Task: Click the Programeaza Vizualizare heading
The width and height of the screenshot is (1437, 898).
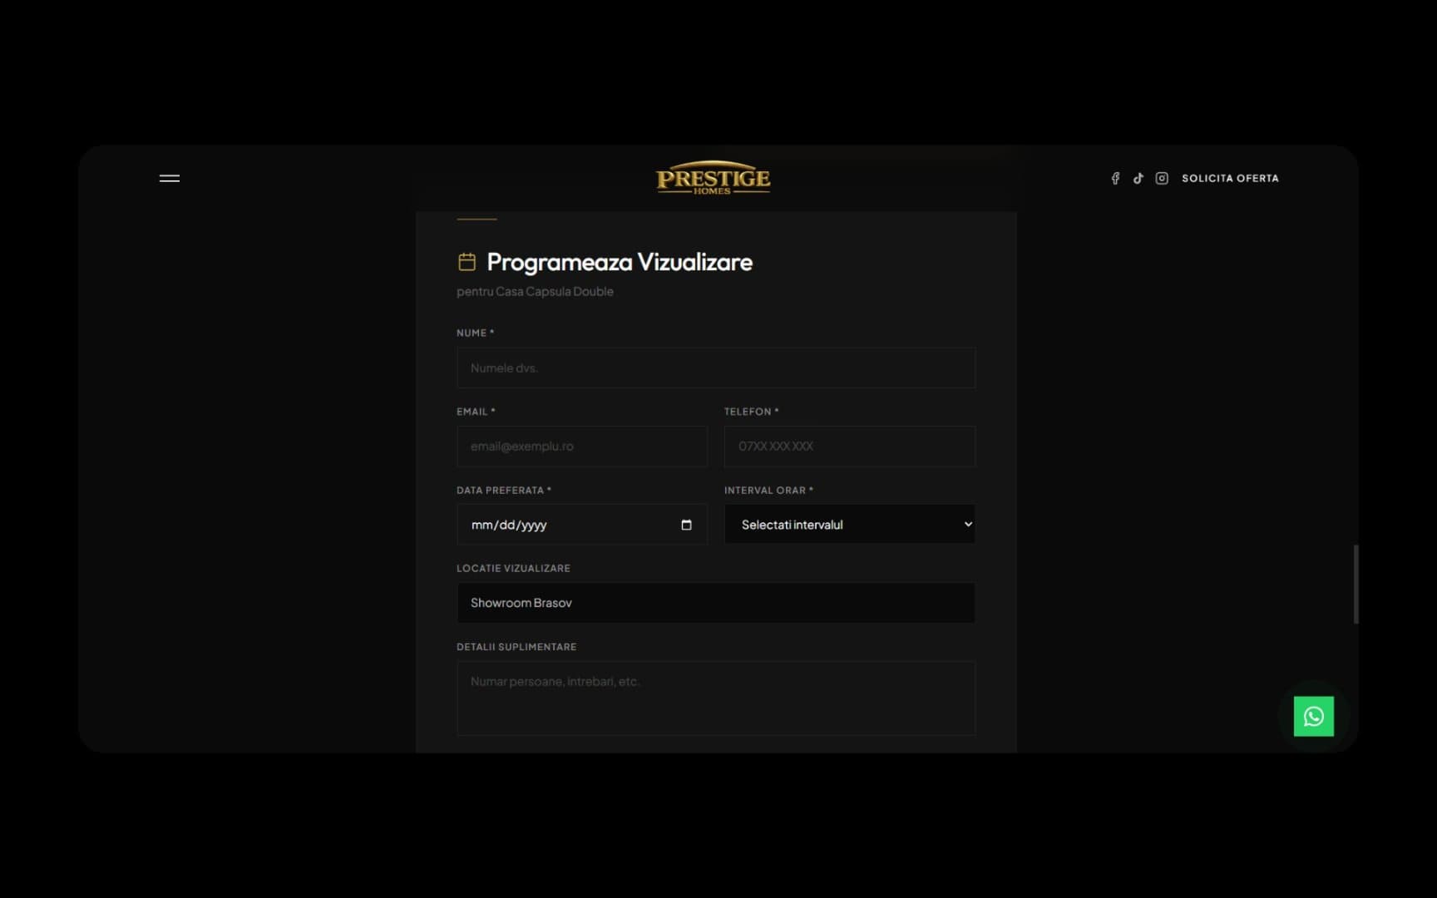Action: (x=620, y=262)
